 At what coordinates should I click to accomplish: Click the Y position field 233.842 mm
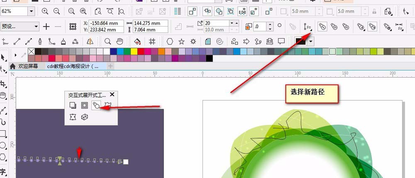(x=106, y=29)
